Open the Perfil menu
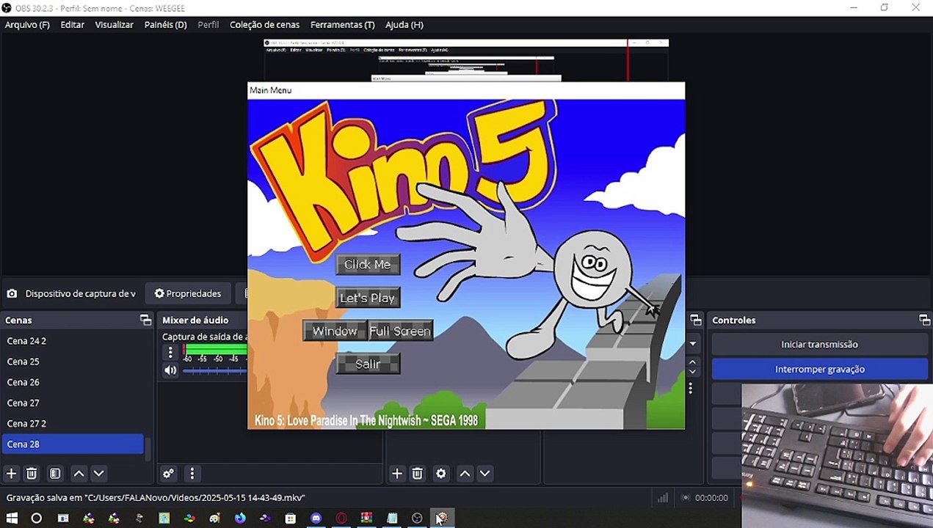 [x=208, y=24]
